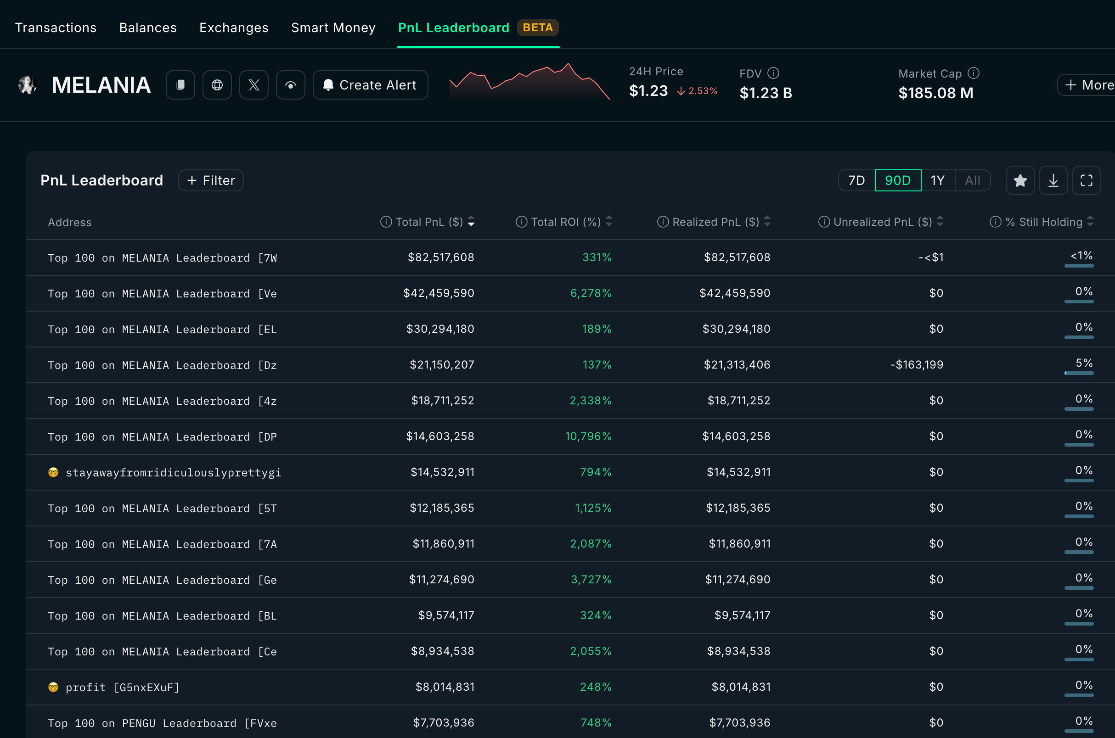1115x738 pixels.
Task: Switch to the Transactions tab
Action: click(x=56, y=27)
